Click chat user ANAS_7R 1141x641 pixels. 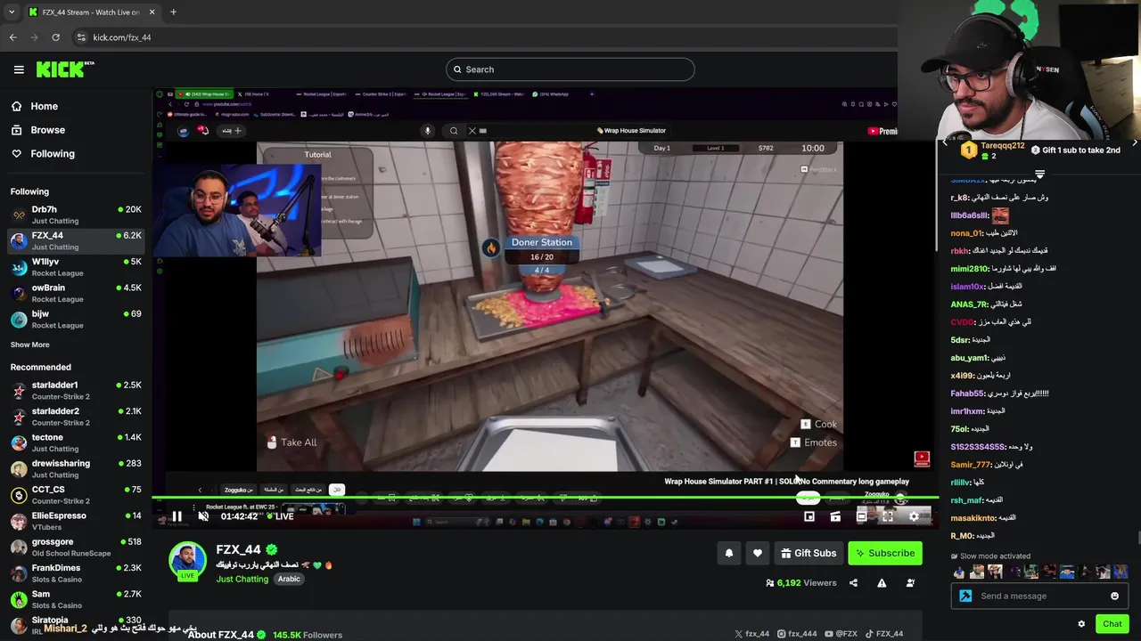pyautogui.click(x=969, y=304)
